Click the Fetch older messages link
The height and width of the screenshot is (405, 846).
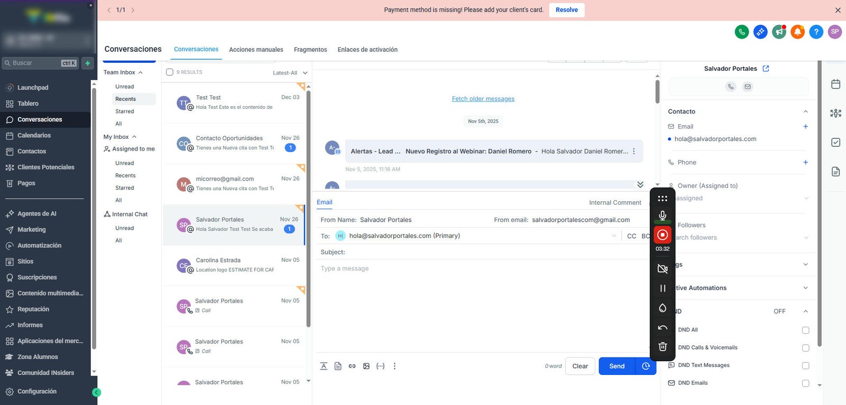click(483, 99)
